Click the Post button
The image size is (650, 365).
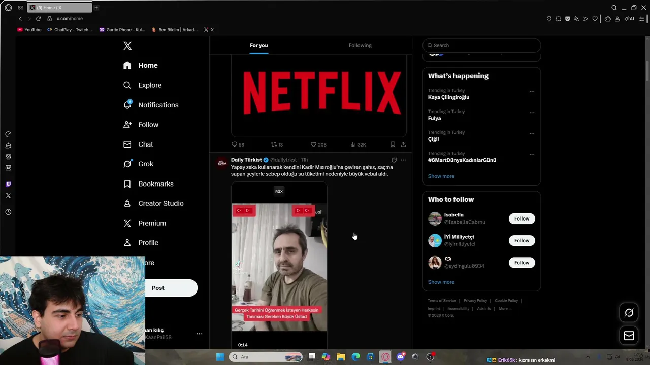pos(171,288)
